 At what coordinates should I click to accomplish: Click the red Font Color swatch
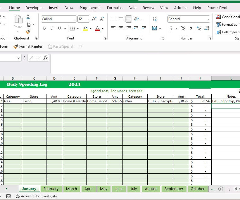tap(97, 28)
